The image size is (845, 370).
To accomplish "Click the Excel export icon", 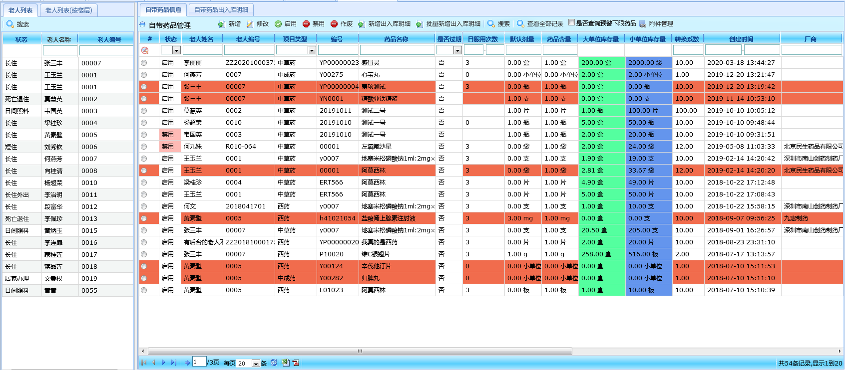I will click(285, 363).
